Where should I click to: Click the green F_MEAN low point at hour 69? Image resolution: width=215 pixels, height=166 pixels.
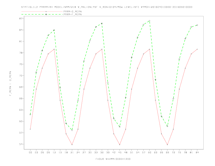coord(167,126)
